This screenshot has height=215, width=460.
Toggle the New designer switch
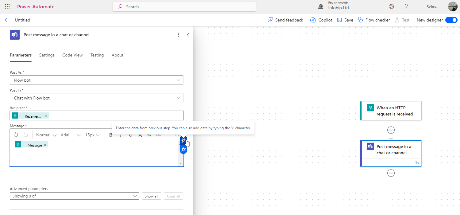pyautogui.click(x=451, y=20)
